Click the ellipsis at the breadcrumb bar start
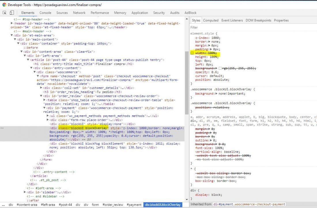 3,205
